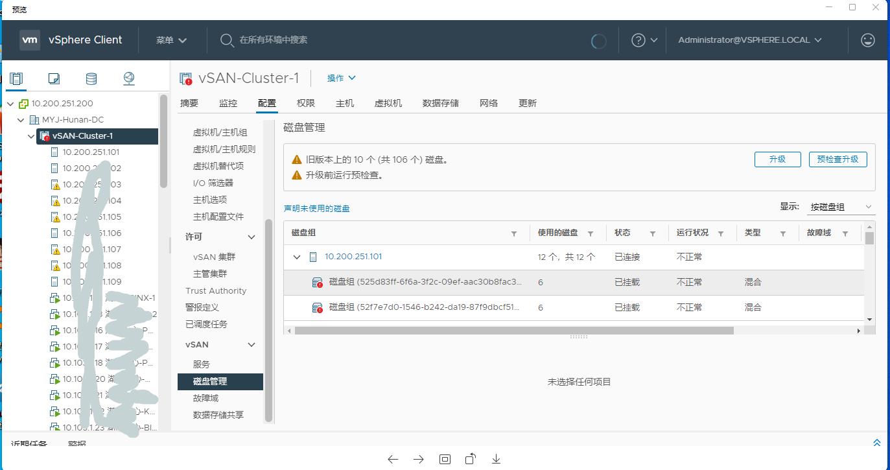Click the vSAN-Cluster-1 title icon
This screenshot has height=470, width=890.
pyautogui.click(x=186, y=78)
